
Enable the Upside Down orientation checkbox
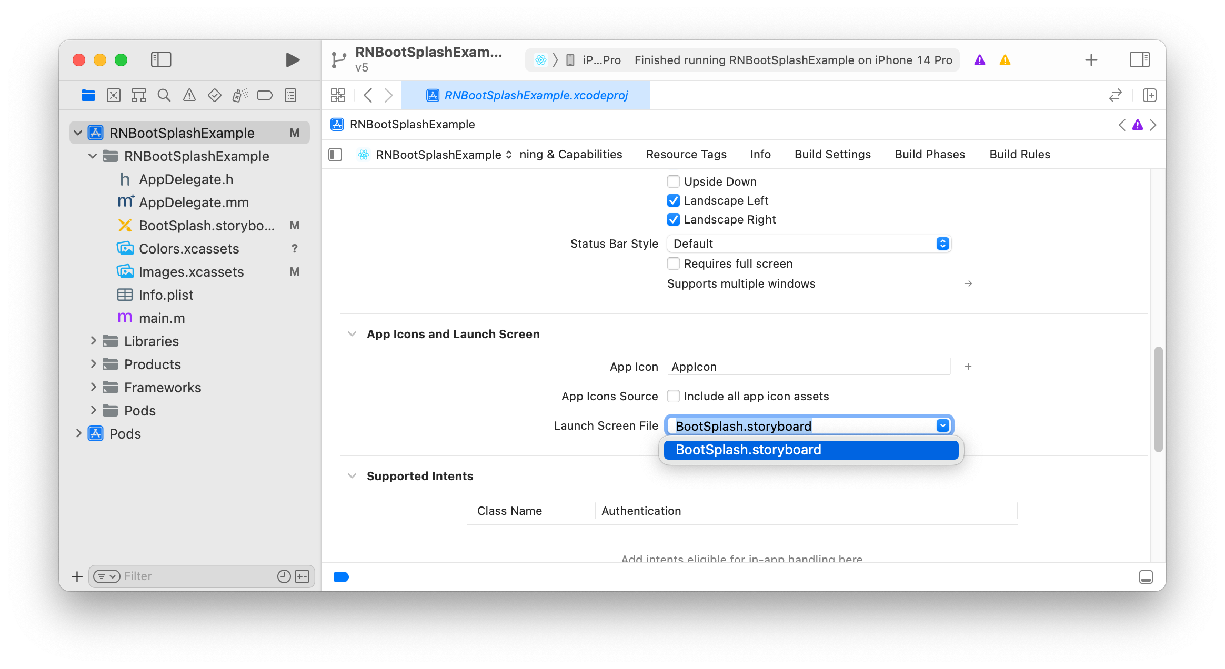(x=674, y=181)
